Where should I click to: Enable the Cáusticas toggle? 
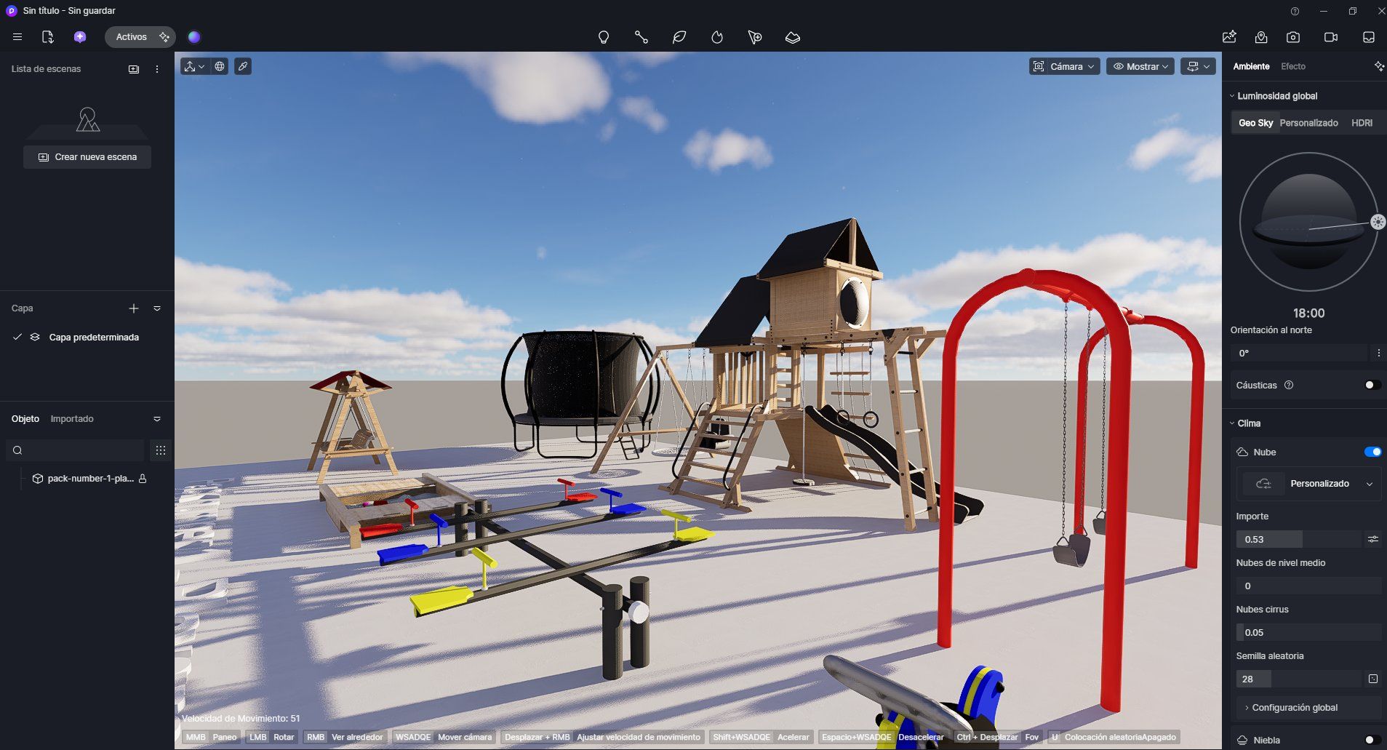point(1372,385)
